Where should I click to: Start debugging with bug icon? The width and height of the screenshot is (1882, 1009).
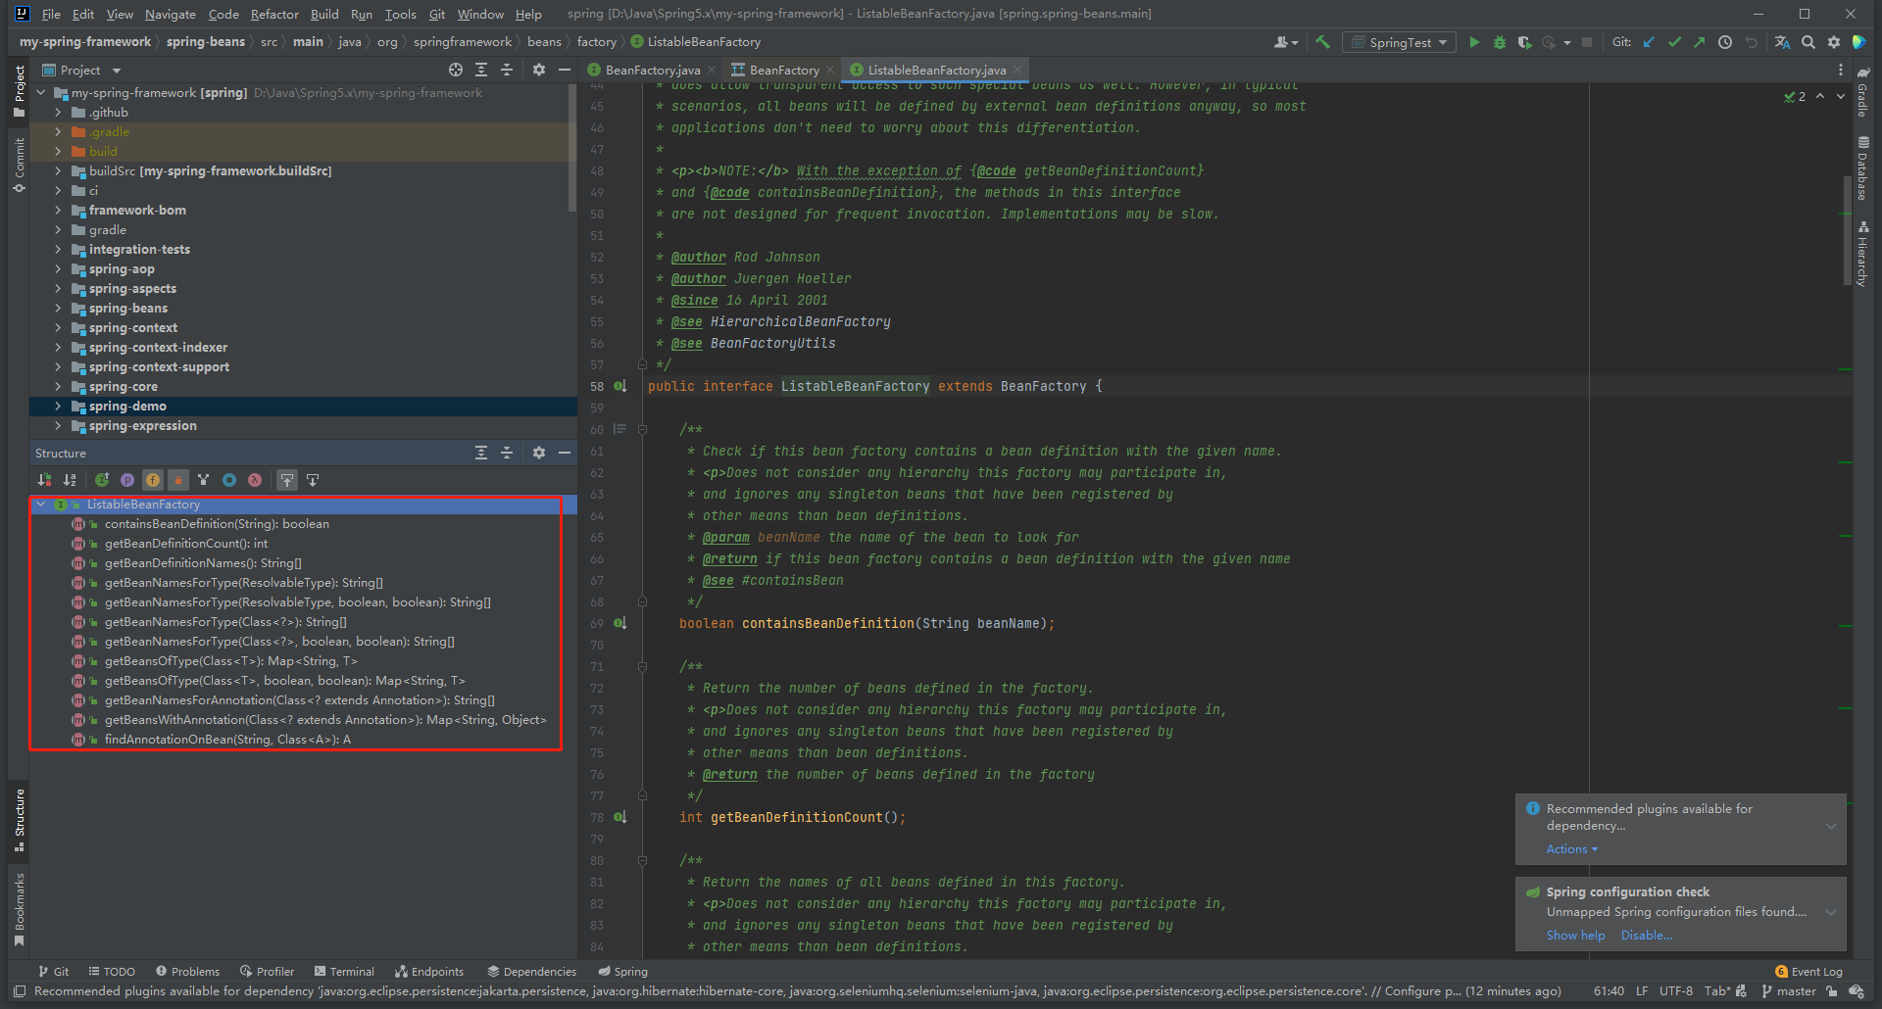click(1499, 42)
